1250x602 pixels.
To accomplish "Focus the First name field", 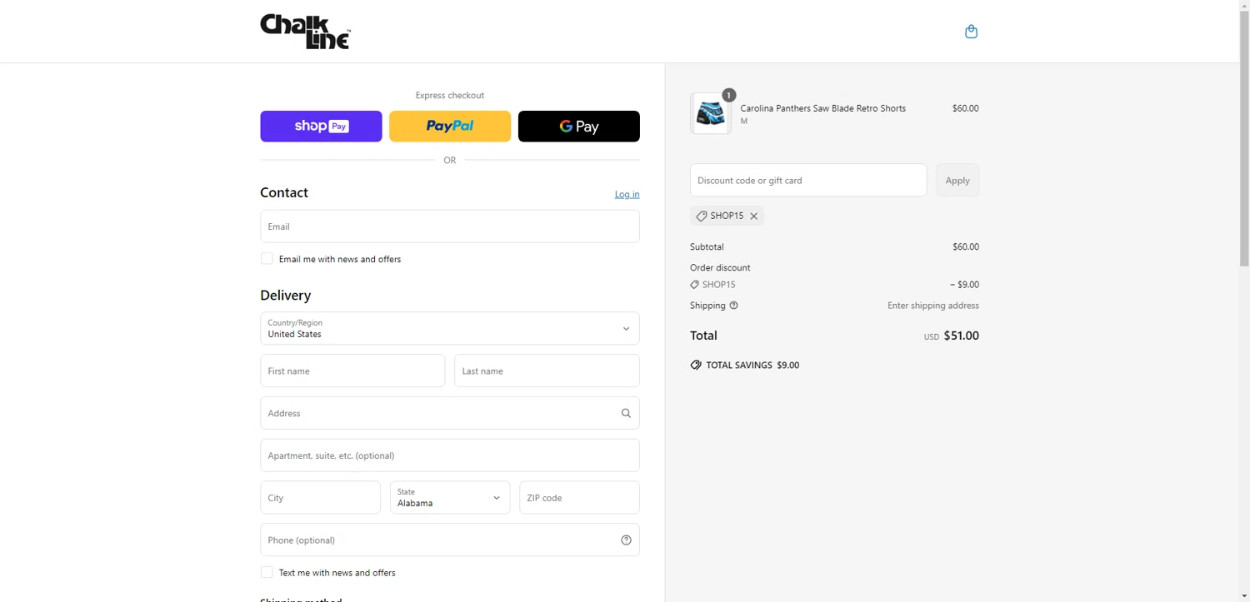I will coord(352,371).
